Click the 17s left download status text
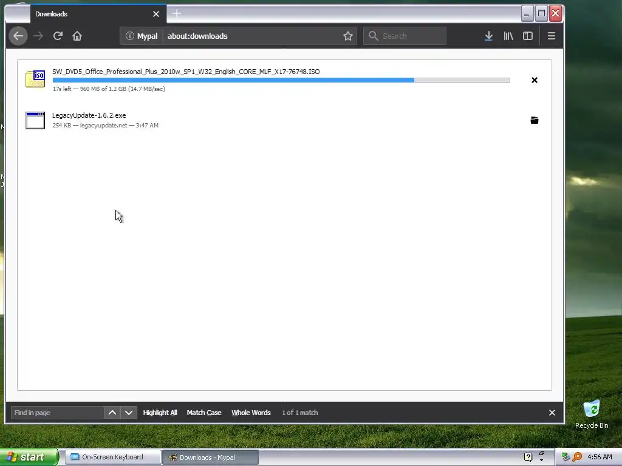This screenshot has width=622, height=466. click(x=109, y=89)
